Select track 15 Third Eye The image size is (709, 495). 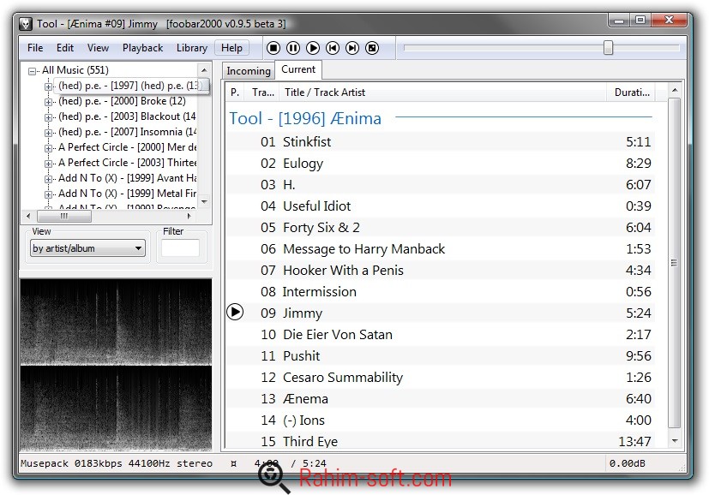click(440, 441)
